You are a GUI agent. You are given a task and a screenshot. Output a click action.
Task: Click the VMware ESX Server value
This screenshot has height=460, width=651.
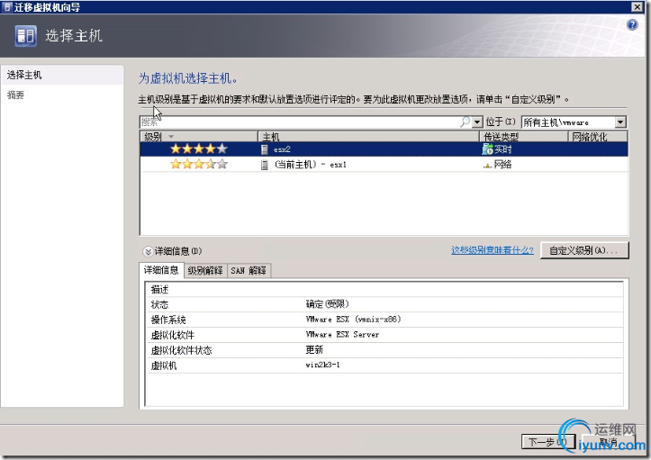[342, 335]
